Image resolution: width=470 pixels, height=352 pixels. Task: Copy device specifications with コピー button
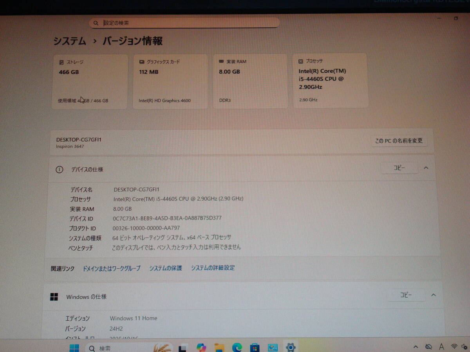399,168
